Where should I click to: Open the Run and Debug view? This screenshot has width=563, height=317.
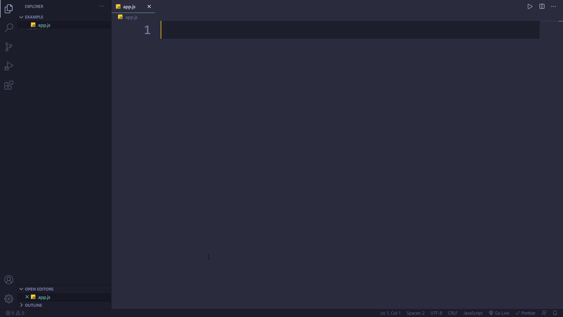point(9,66)
